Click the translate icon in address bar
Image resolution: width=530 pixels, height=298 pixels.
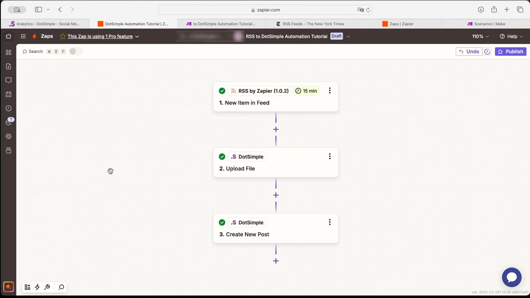pos(360,10)
